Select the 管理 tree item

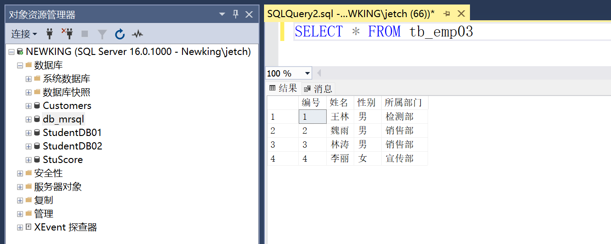click(43, 214)
